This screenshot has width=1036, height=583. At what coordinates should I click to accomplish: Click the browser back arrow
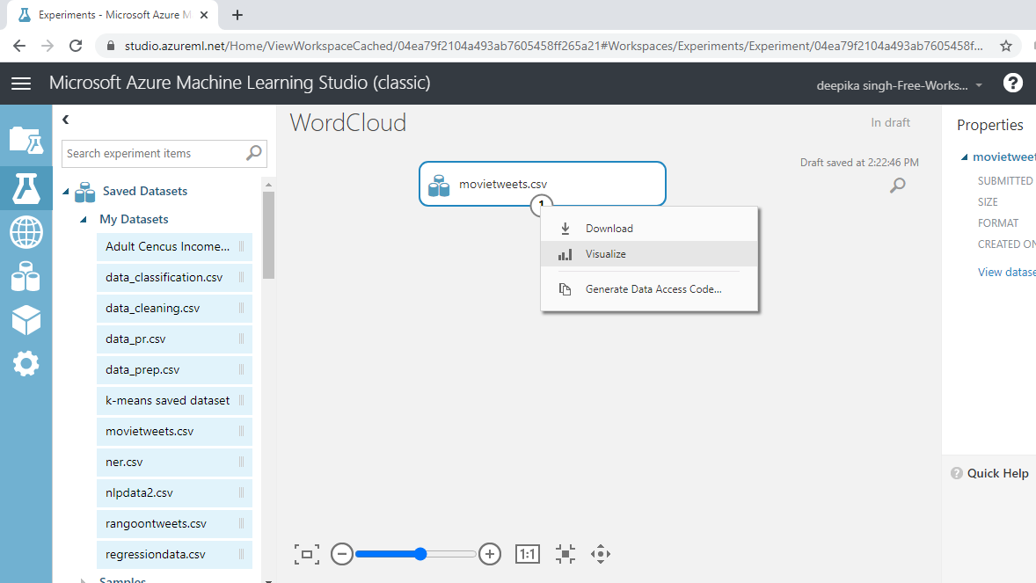[19, 46]
